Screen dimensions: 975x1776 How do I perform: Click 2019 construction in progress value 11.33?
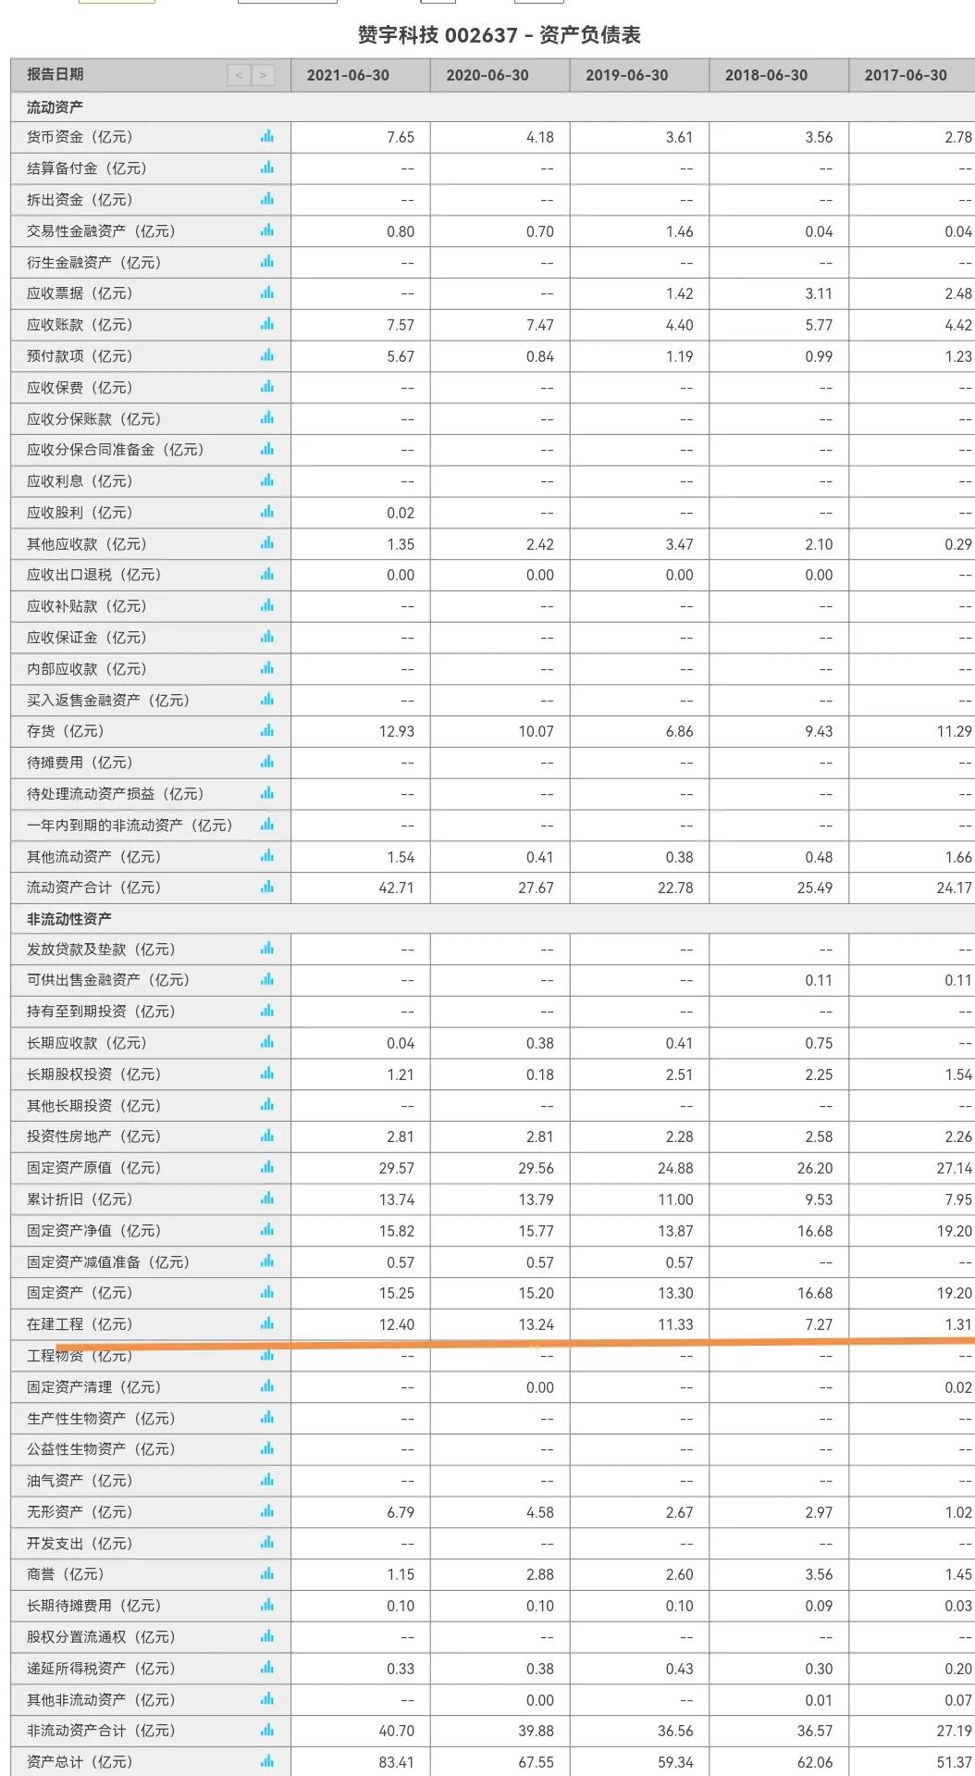click(x=675, y=1324)
